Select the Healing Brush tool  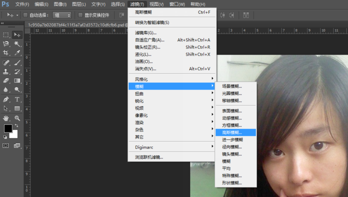(x=6, y=63)
